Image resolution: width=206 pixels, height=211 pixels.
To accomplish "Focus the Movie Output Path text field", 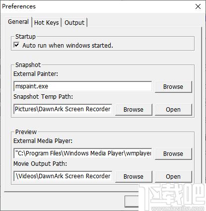I will pos(63,176).
